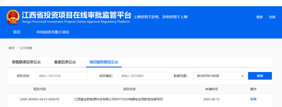The width and height of the screenshot is (282, 107).
Task: Click the slogan 上网信息不涉密、涉密信息不上网
Action: (x=161, y=17)
